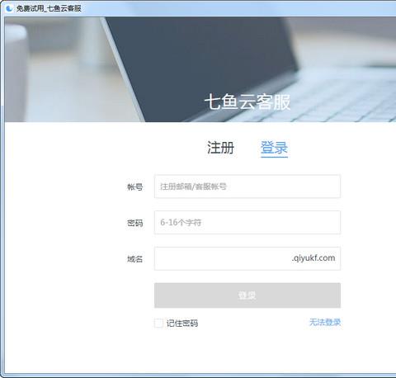Switch to the 注册 tab
This screenshot has height=378, width=396.
click(220, 148)
